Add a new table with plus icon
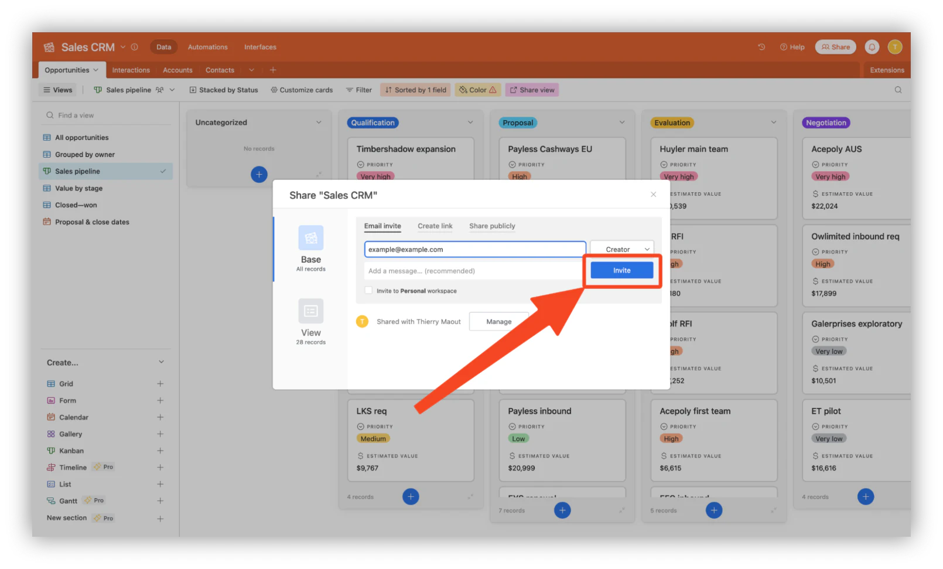943x569 pixels. (273, 70)
